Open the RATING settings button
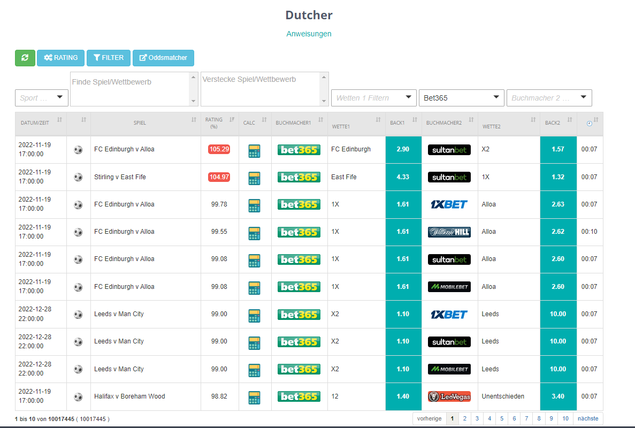This screenshot has width=635, height=428. [61, 58]
